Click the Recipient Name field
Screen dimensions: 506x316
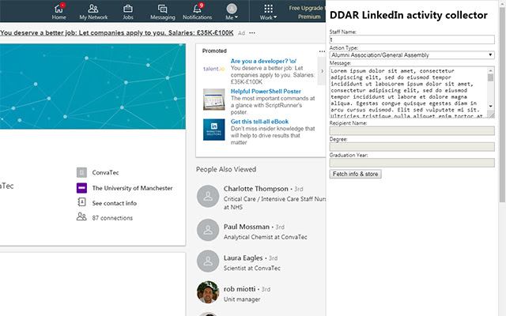412,130
